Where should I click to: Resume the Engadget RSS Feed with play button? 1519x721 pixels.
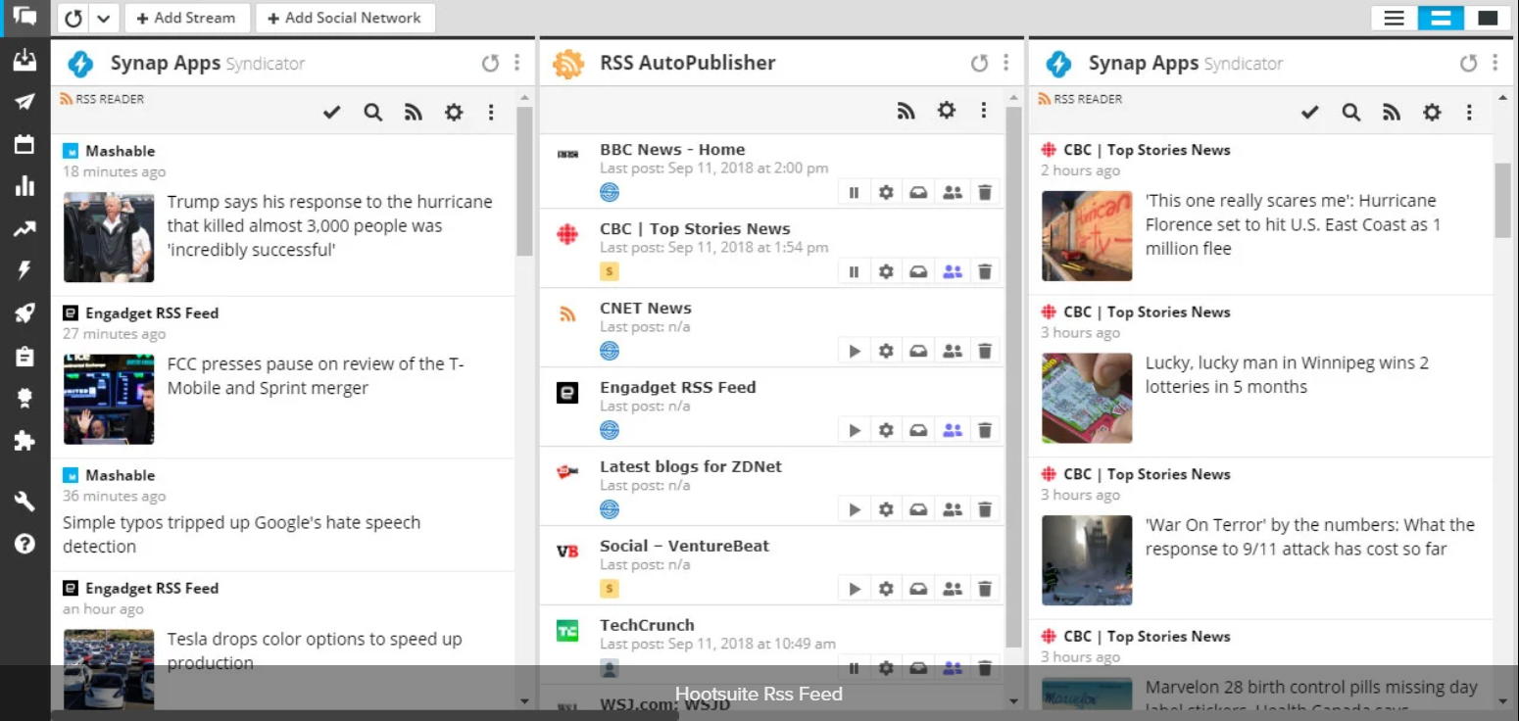click(x=854, y=429)
